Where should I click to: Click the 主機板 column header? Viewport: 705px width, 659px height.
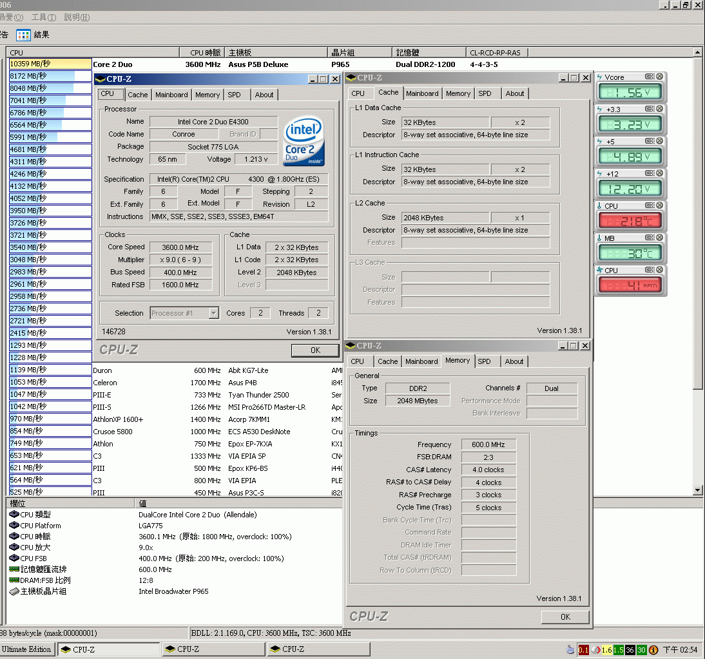click(276, 53)
